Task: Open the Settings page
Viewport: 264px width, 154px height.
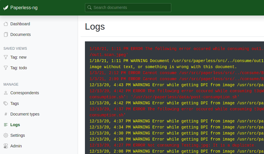Action: (18, 135)
